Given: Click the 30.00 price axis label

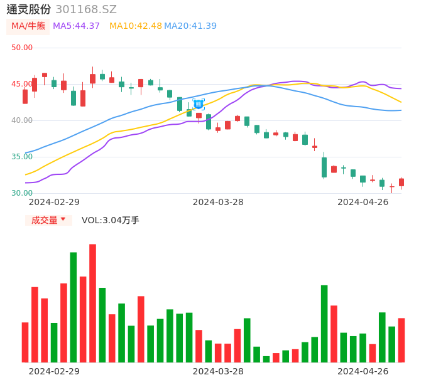Looking at the screenshot, I should point(22,193).
